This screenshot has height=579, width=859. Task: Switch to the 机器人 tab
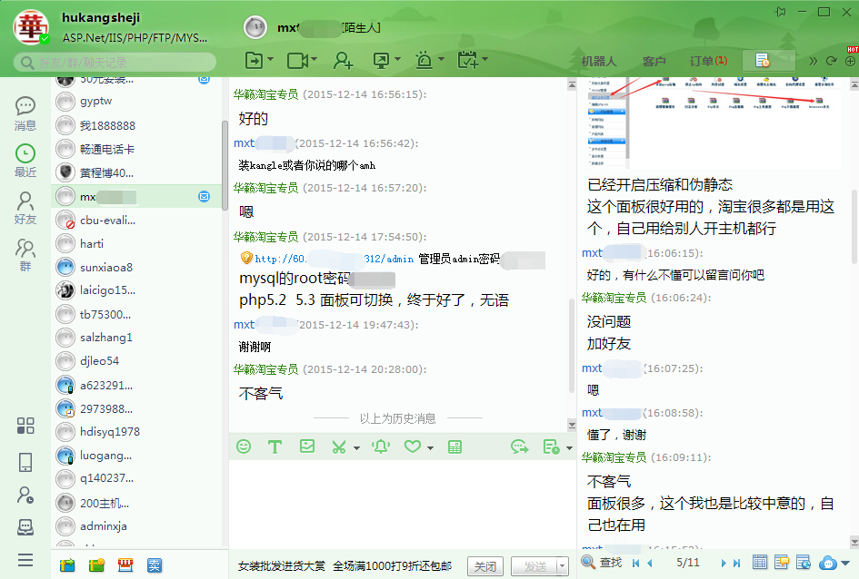coord(599,61)
